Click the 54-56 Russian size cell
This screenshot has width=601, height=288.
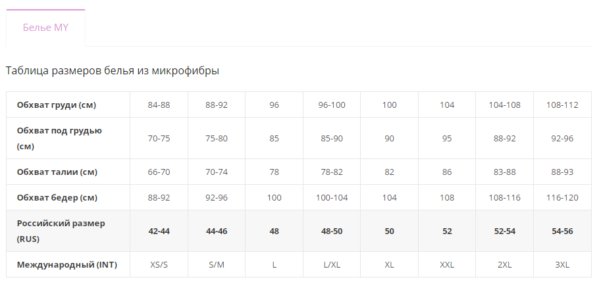point(562,231)
